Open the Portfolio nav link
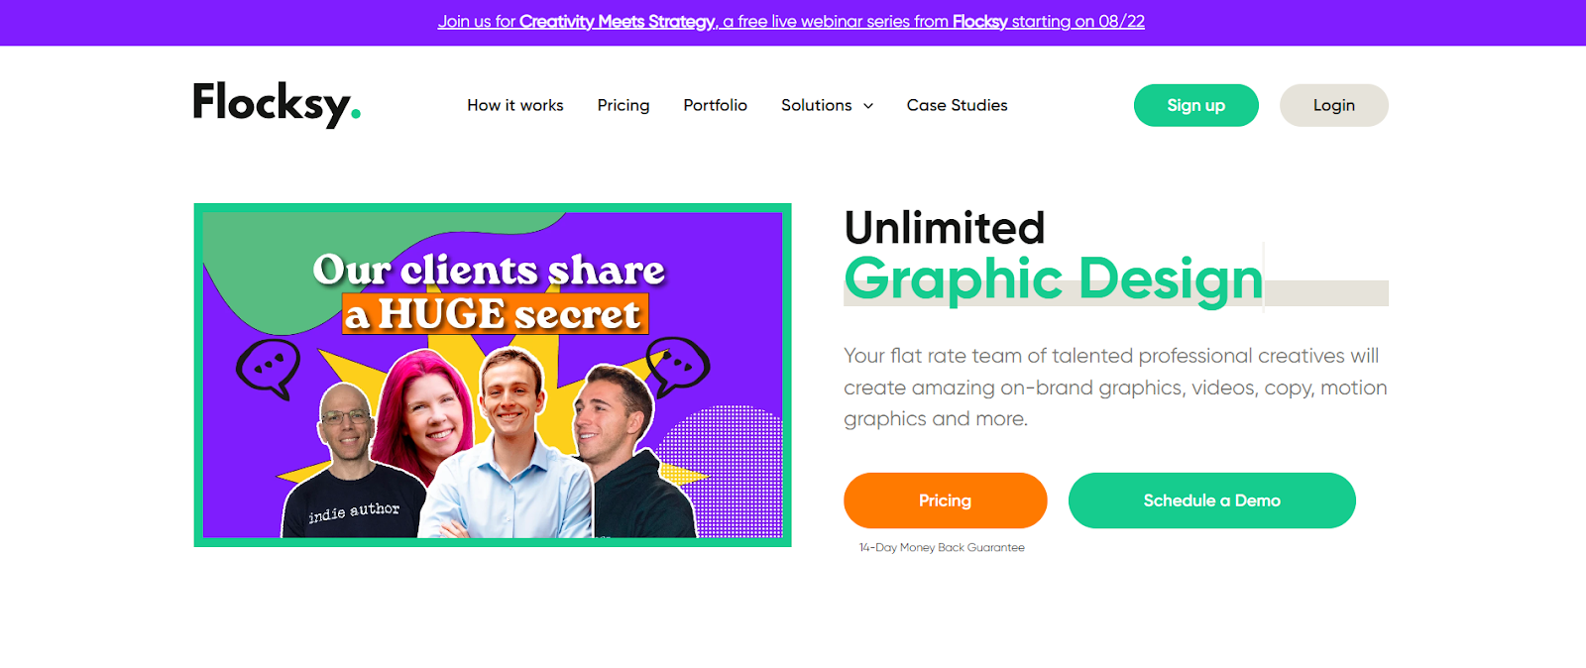 coord(716,105)
